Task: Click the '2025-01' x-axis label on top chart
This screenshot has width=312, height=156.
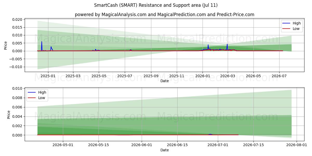Action: click(48, 76)
